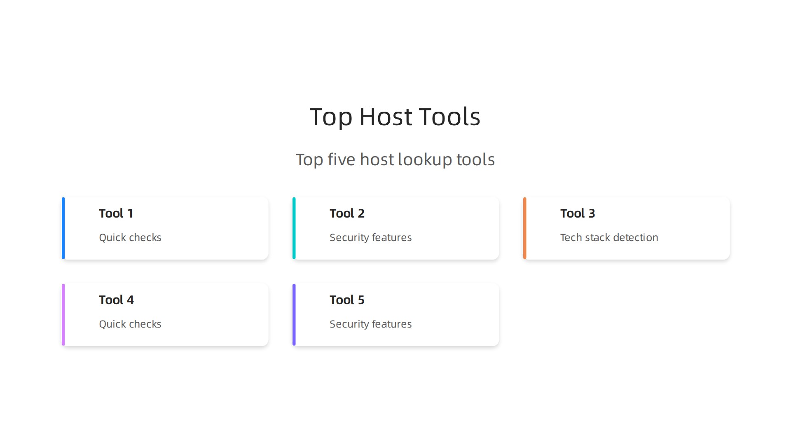Image resolution: width=791 pixels, height=445 pixels.
Task: Select the 'Tool 2' card heading
Action: [x=347, y=213]
